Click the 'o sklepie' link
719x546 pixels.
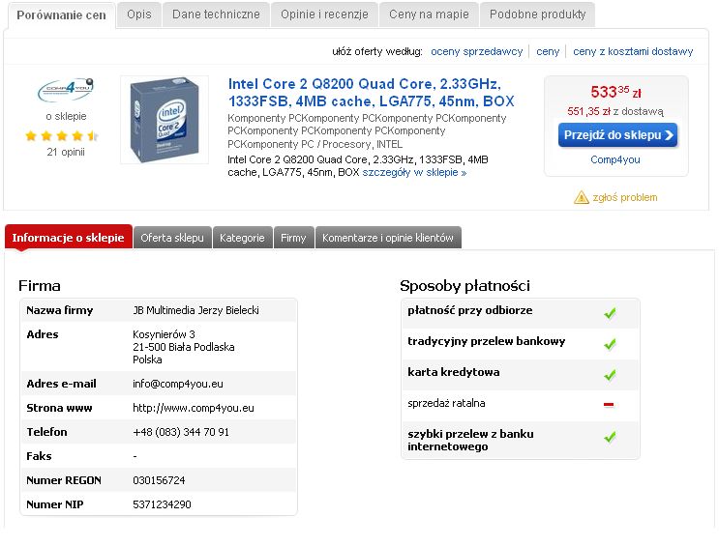66,116
